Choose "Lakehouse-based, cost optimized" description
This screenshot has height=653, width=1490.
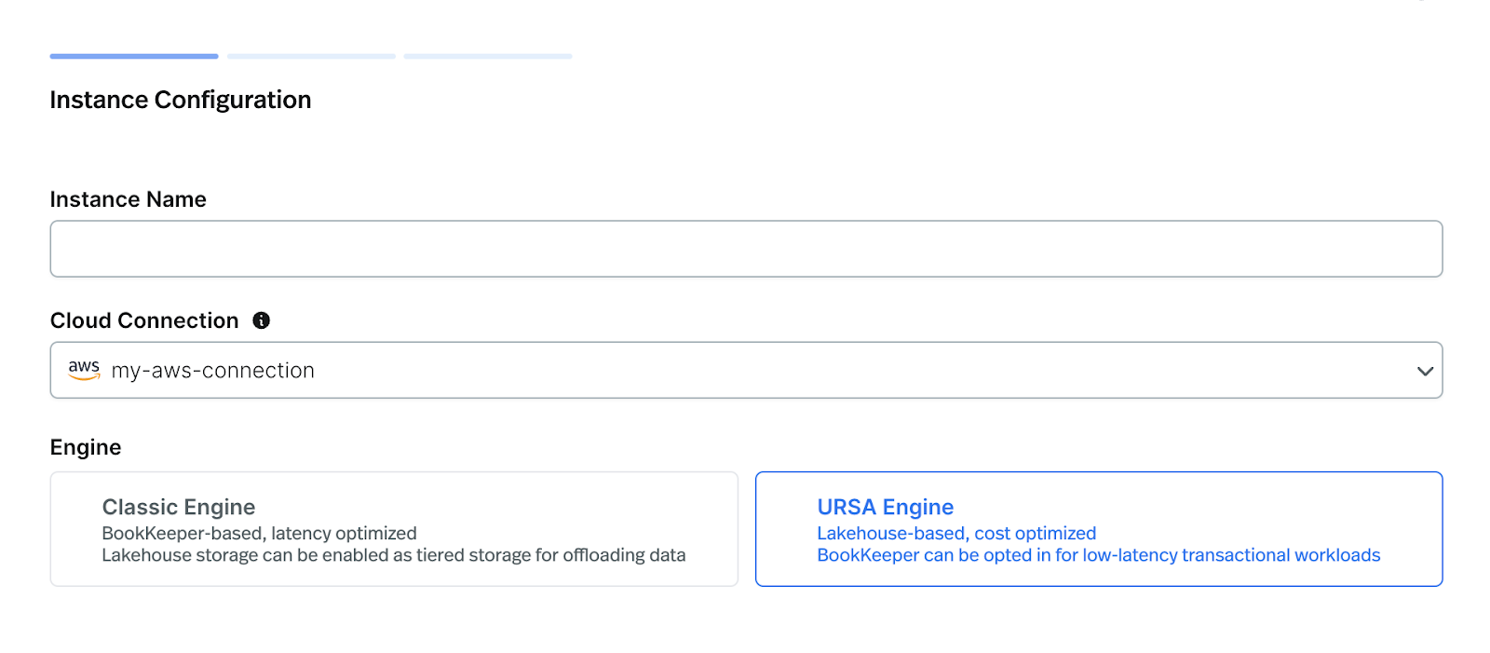point(956,534)
